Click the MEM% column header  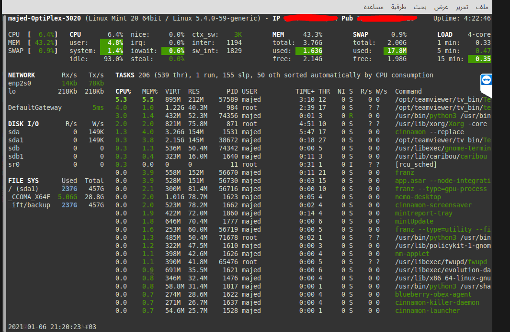pyautogui.click(x=149, y=92)
